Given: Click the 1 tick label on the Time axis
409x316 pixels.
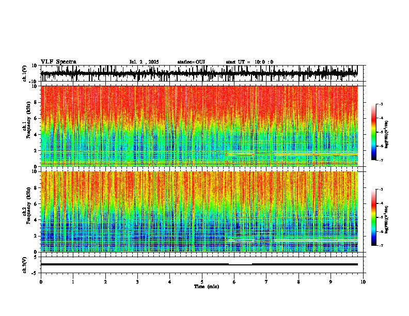Looking at the screenshot, I should [73, 282].
